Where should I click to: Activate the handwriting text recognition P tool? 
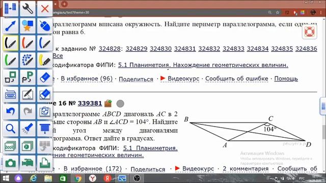28,77
